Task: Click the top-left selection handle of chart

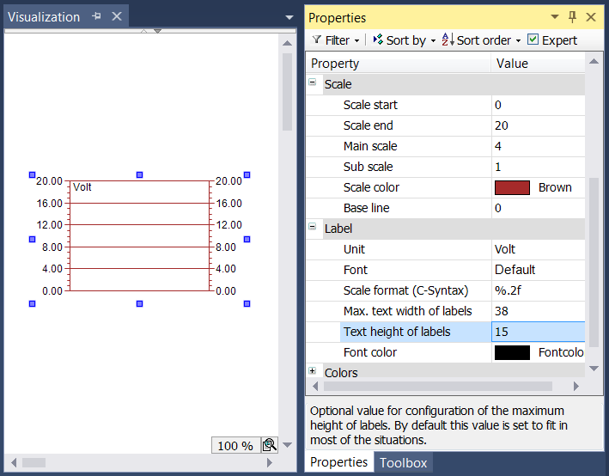Action: pos(33,175)
